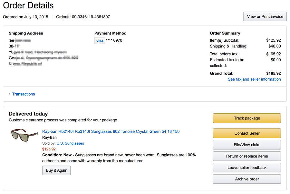Click the red item price $125.92
The height and width of the screenshot is (194, 290).
point(49,149)
